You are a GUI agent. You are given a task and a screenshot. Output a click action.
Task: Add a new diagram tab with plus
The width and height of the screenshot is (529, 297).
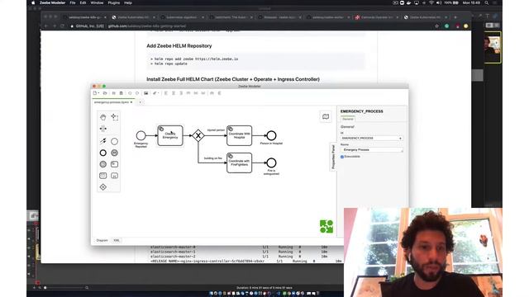(x=141, y=102)
